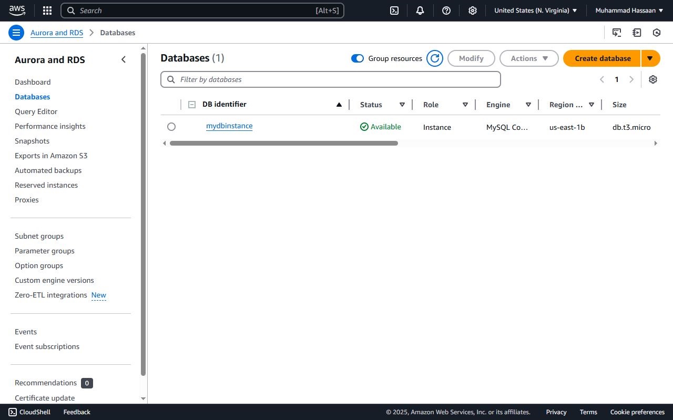Screen dimensions: 673x420
Task: Open the mydbinstance link
Action: (x=229, y=126)
